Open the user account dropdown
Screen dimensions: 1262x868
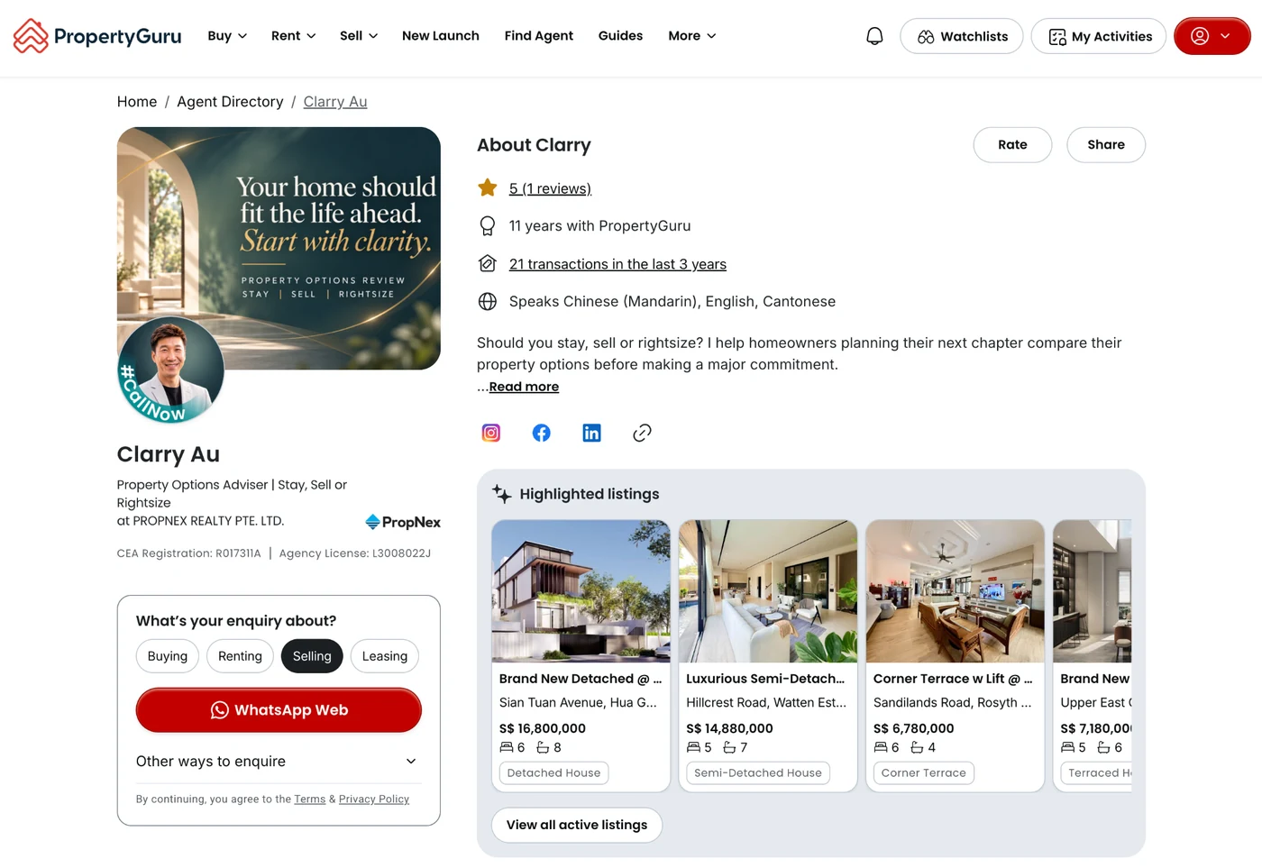tap(1212, 36)
